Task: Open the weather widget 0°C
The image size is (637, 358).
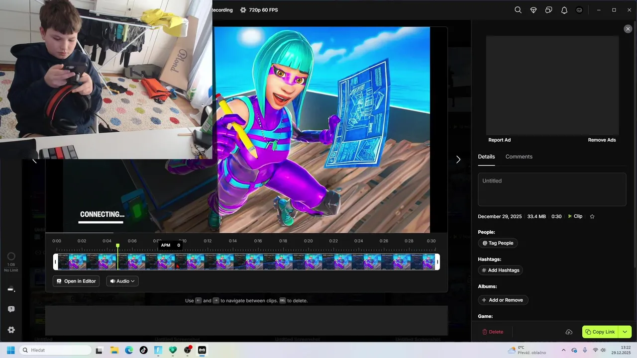Action: coord(527,350)
